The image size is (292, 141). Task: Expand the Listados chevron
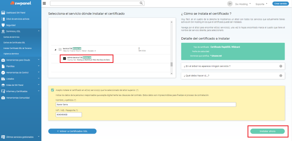pos(39,78)
